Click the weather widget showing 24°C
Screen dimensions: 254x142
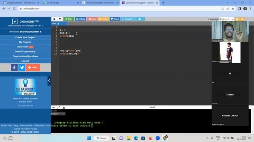(8, 138)
